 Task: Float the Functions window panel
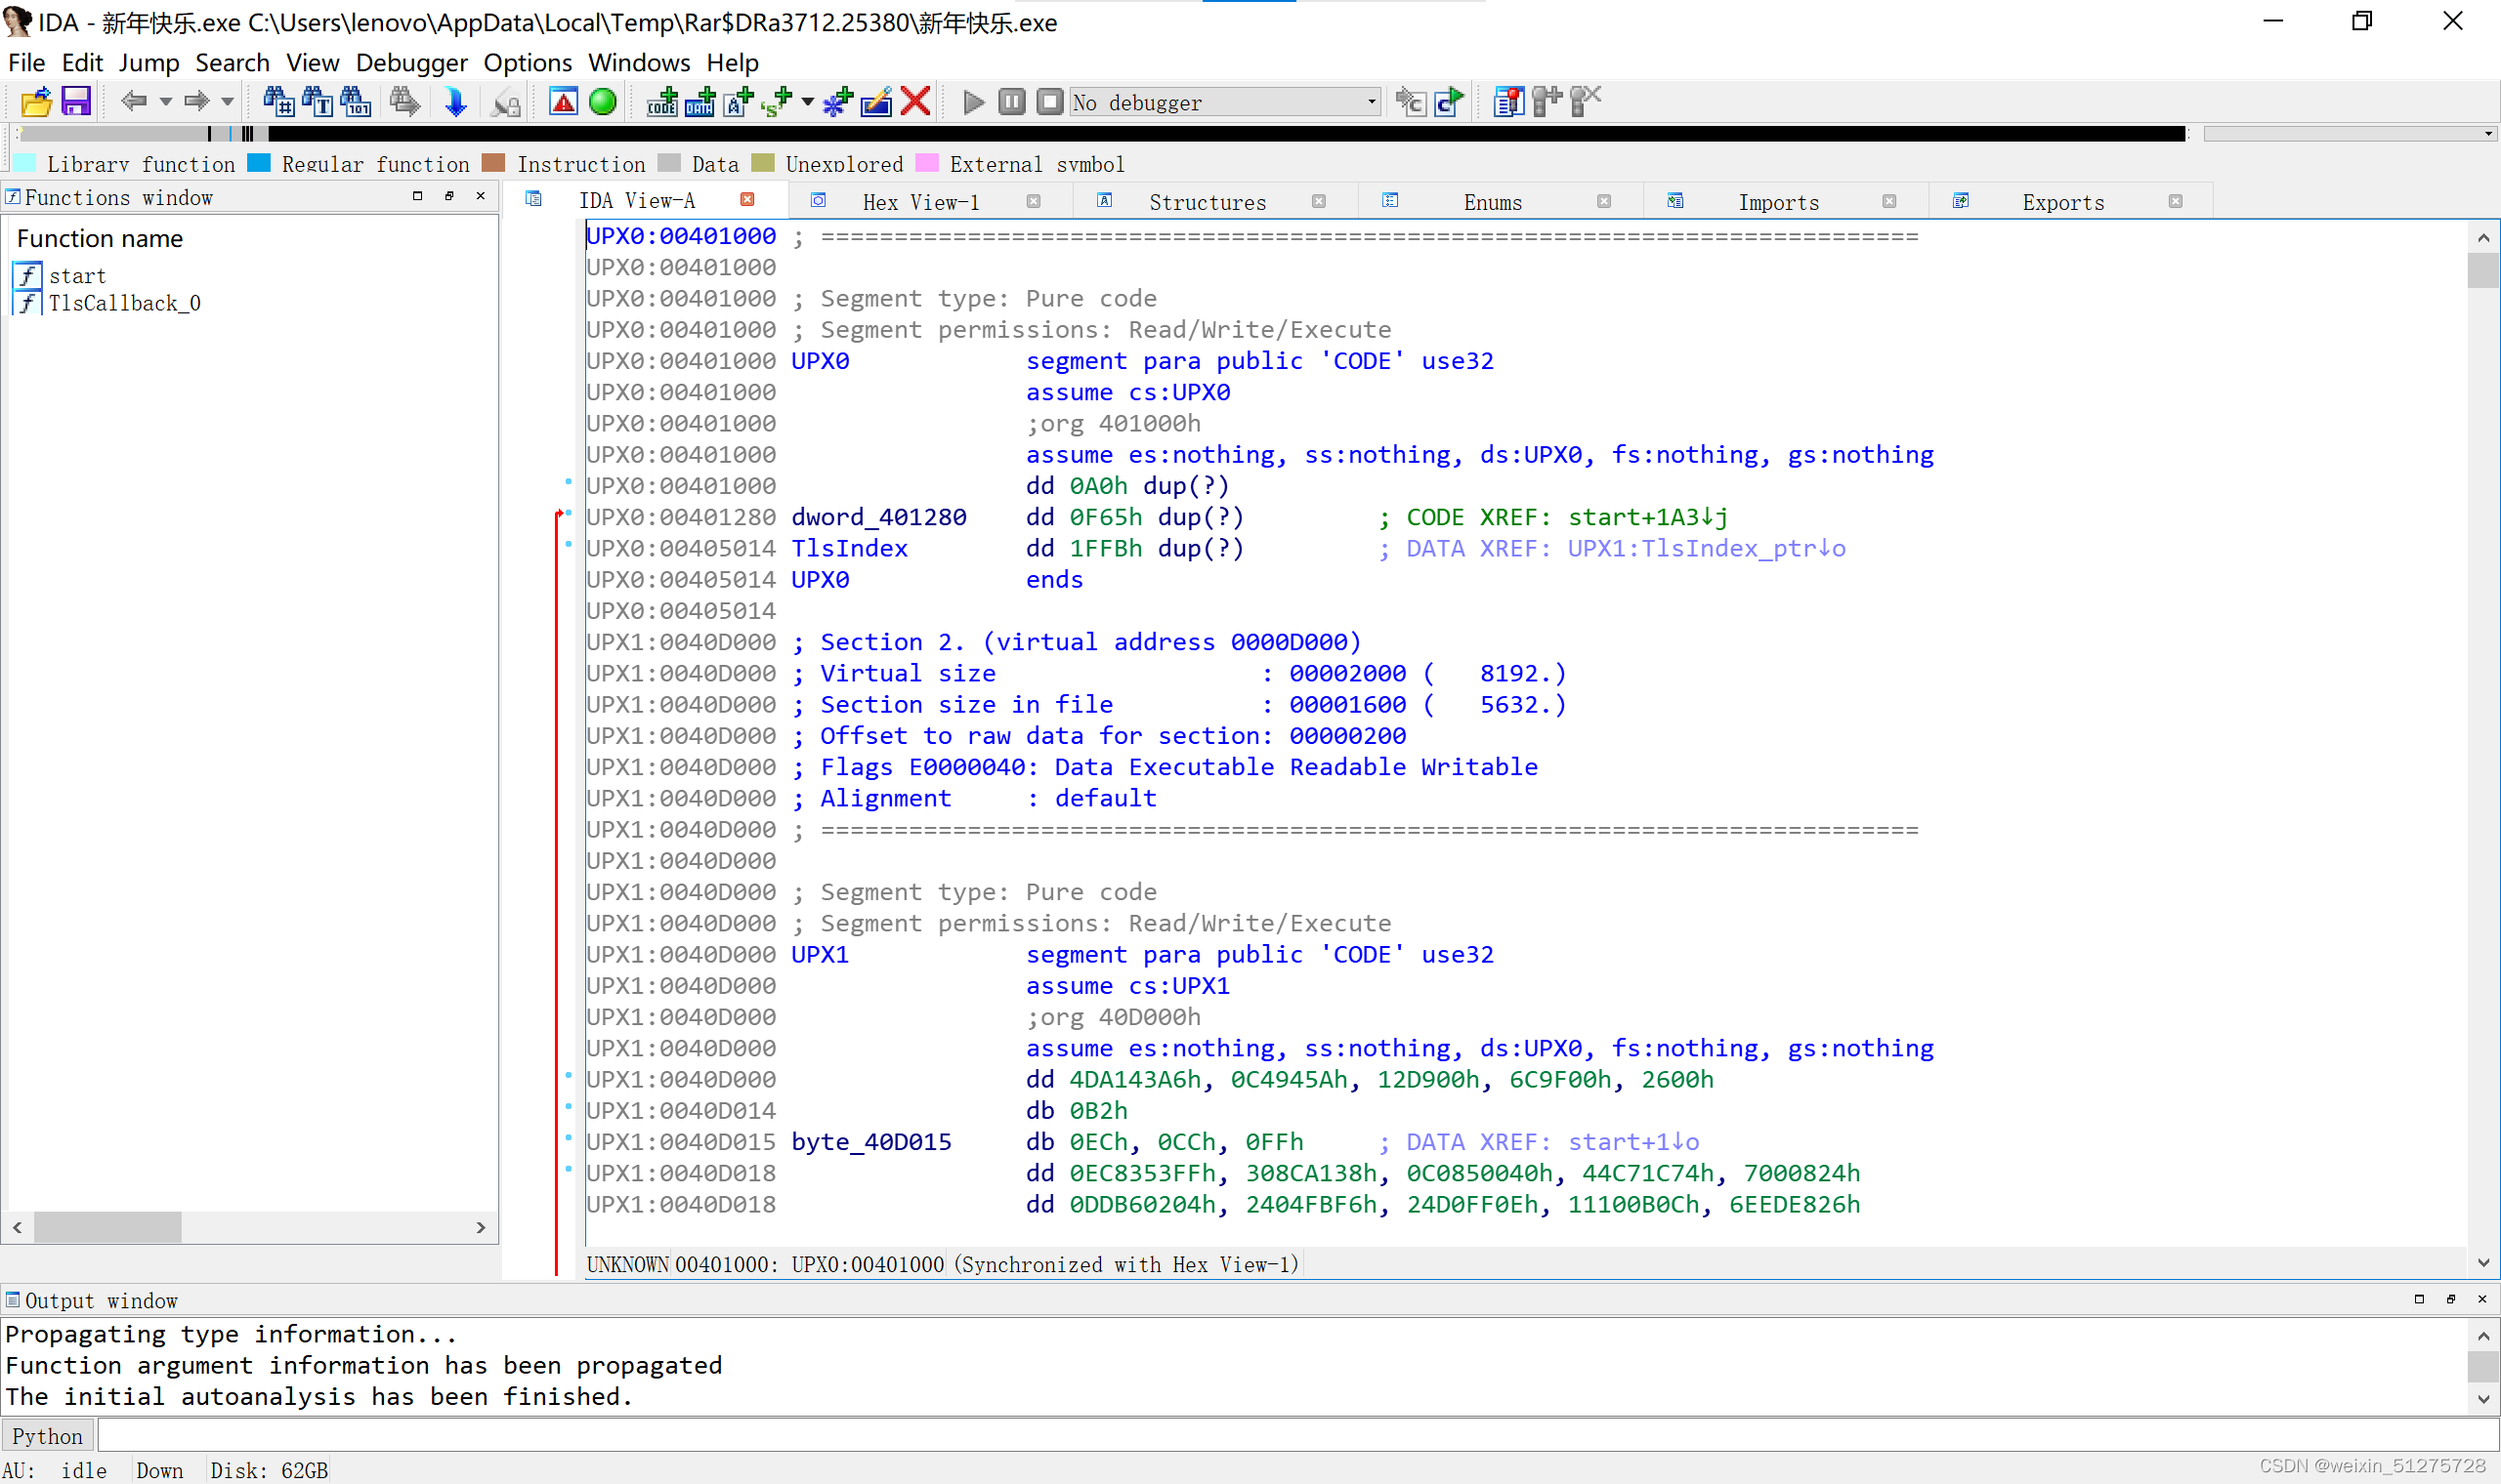click(x=449, y=196)
